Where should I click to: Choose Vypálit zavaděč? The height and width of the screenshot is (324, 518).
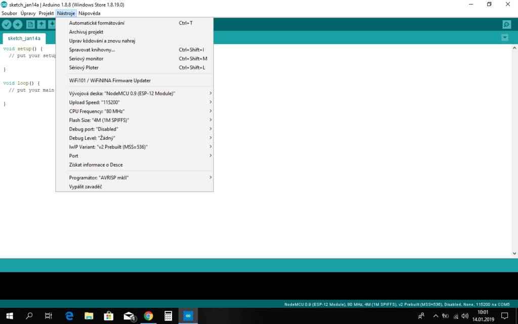pos(135,186)
